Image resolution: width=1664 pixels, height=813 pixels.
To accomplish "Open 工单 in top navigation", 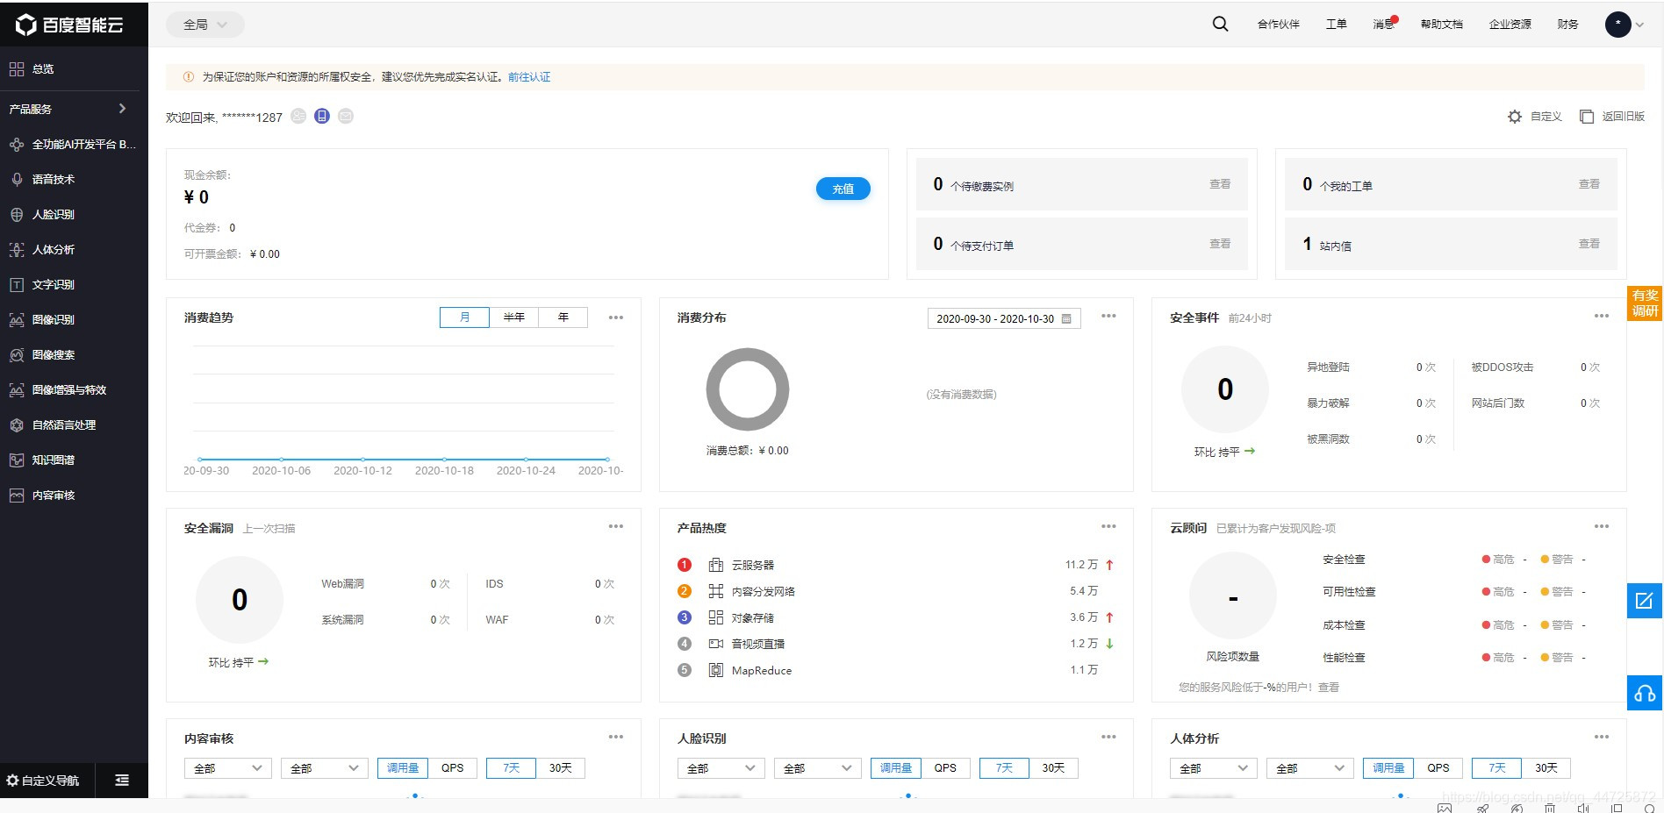I will 1336,25.
